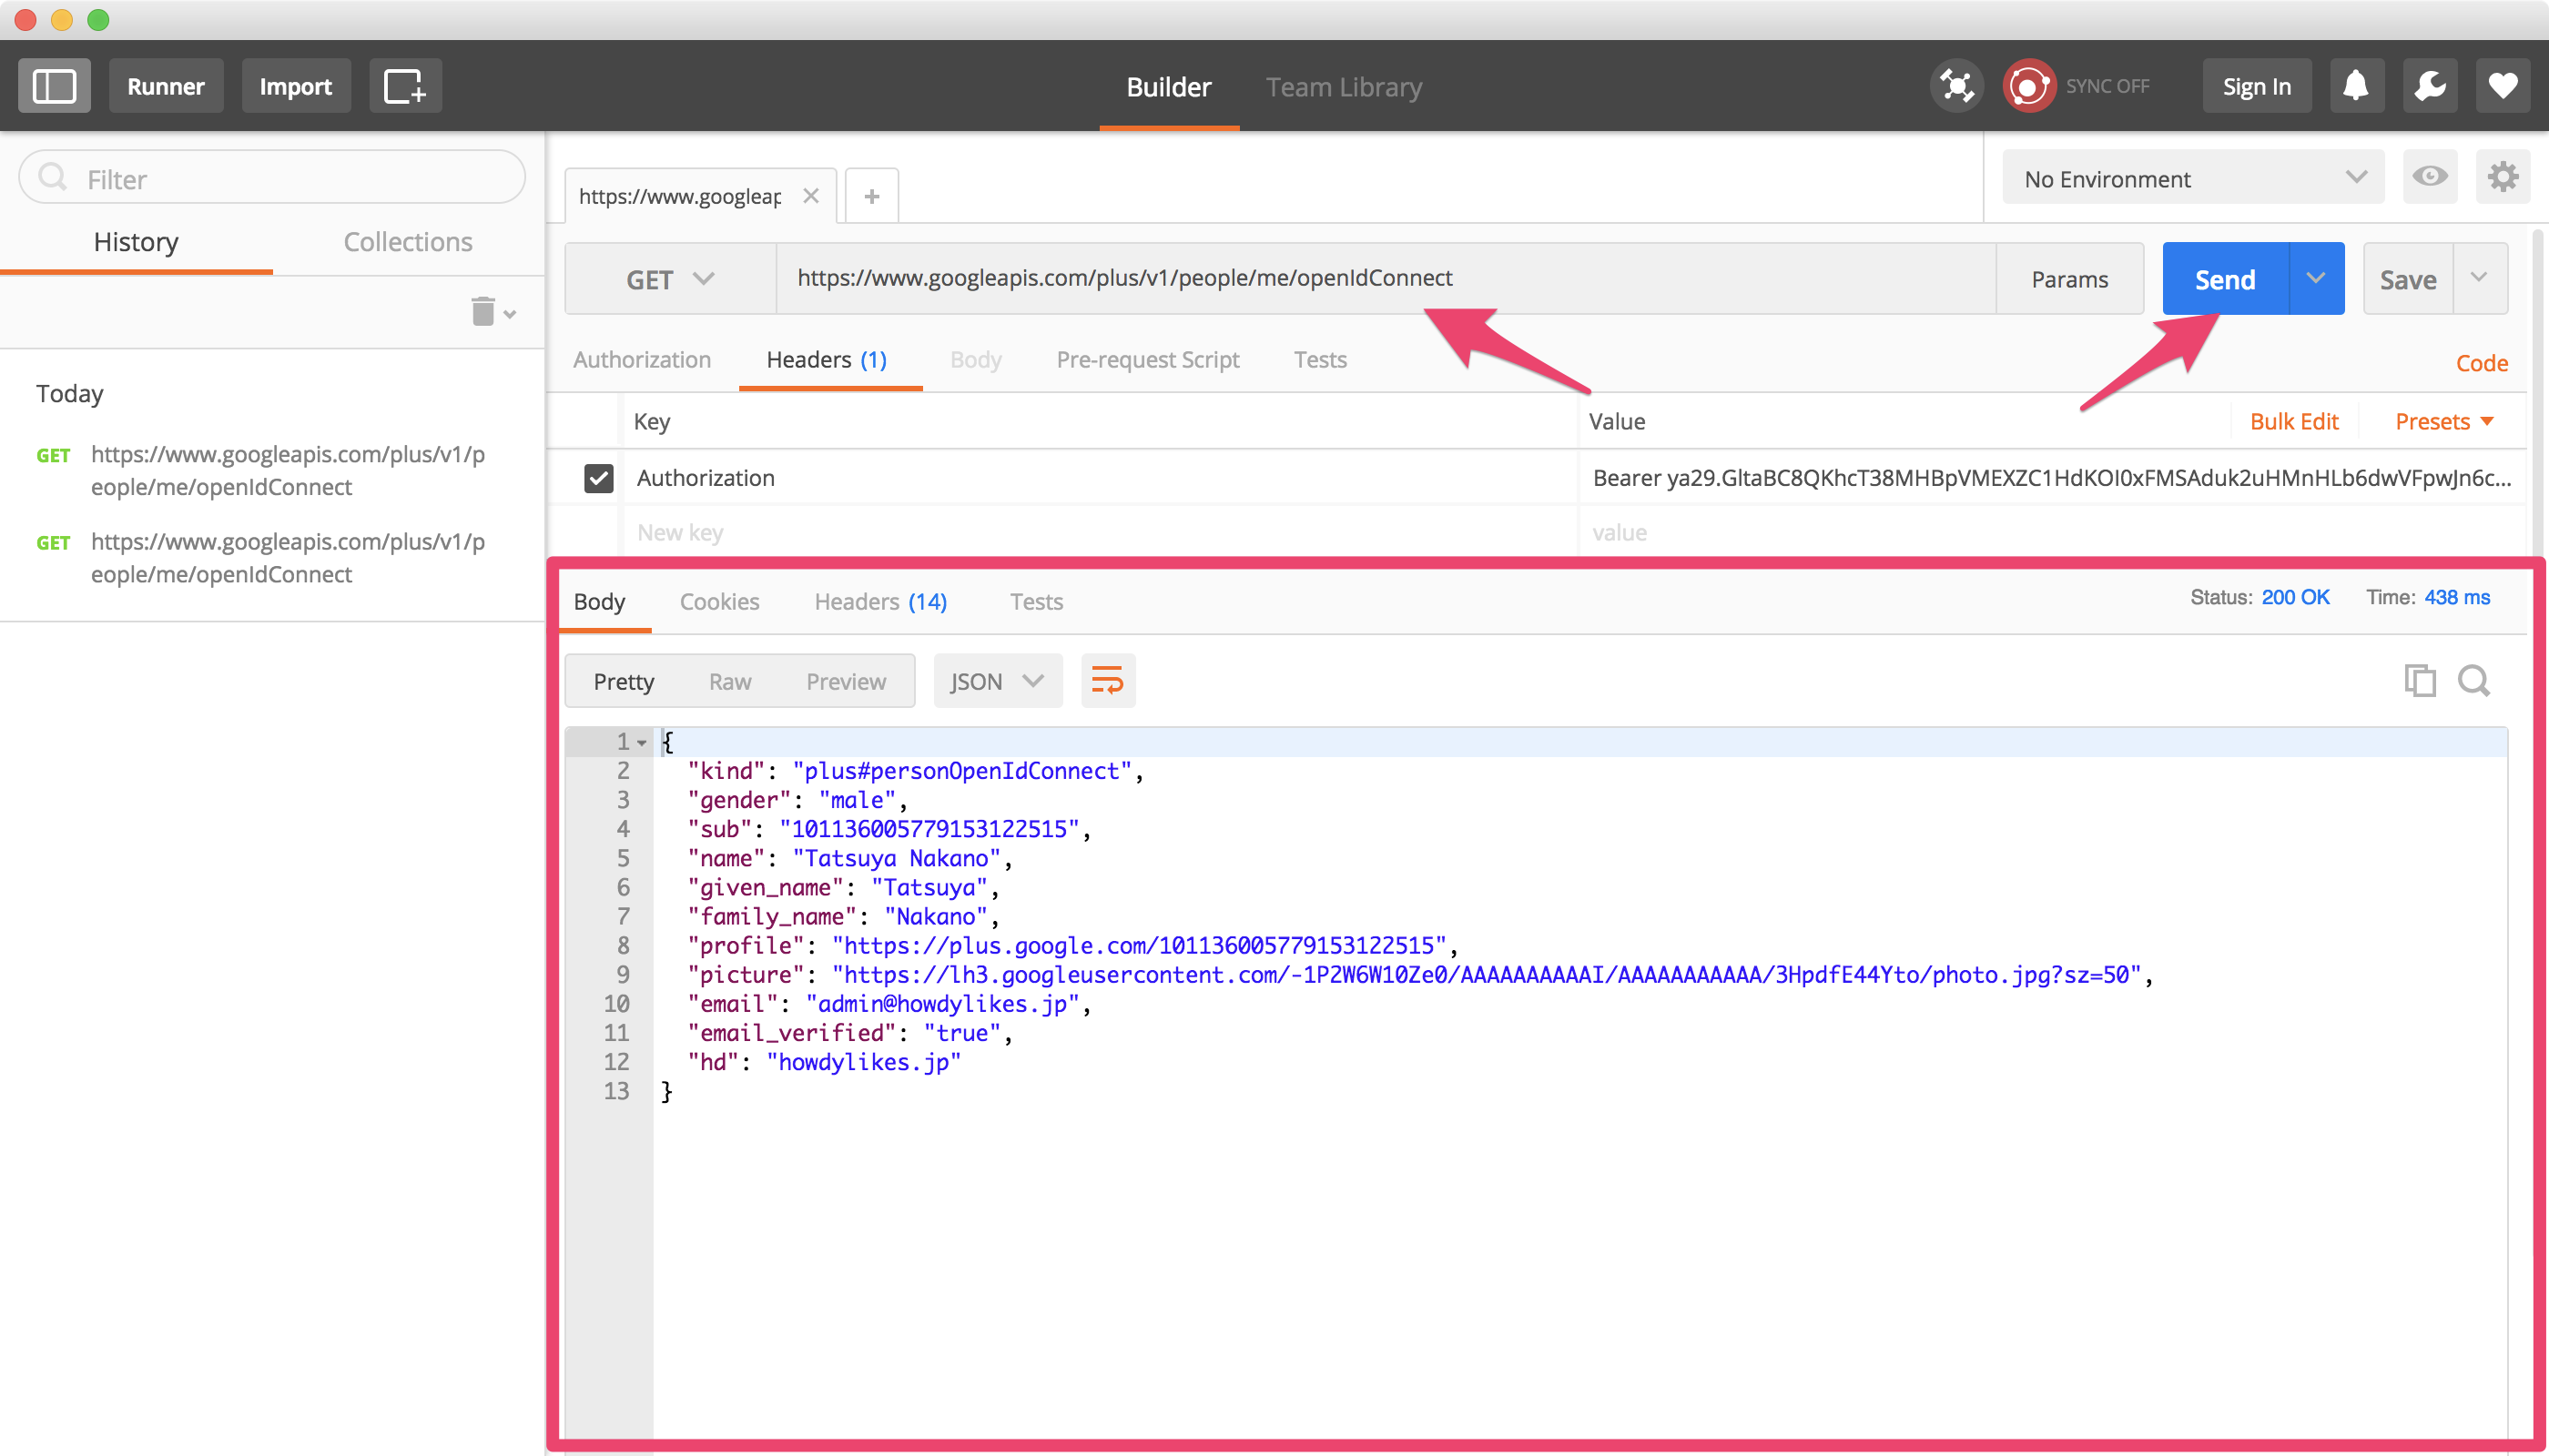Image resolution: width=2549 pixels, height=1456 pixels.
Task: Open the No Environment dropdown
Action: point(2191,178)
